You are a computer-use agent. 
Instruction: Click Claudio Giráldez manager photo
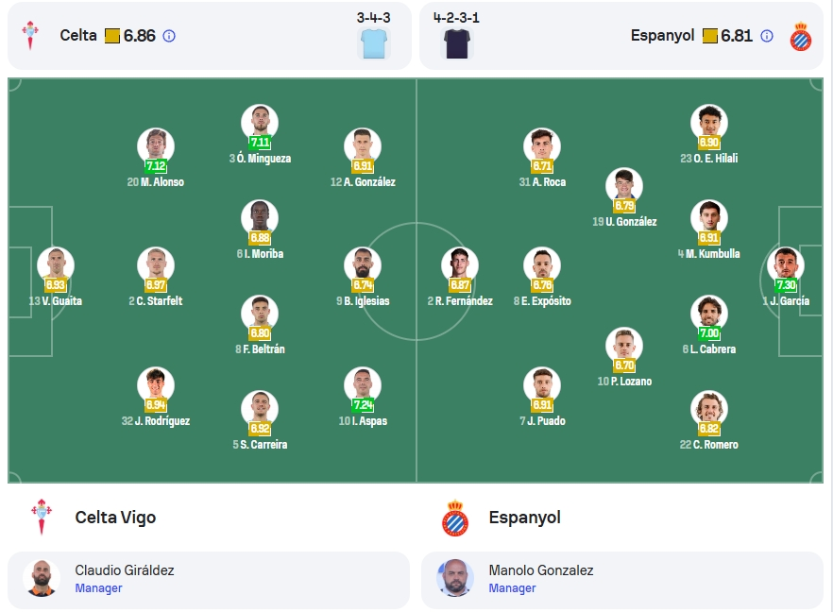pos(42,578)
